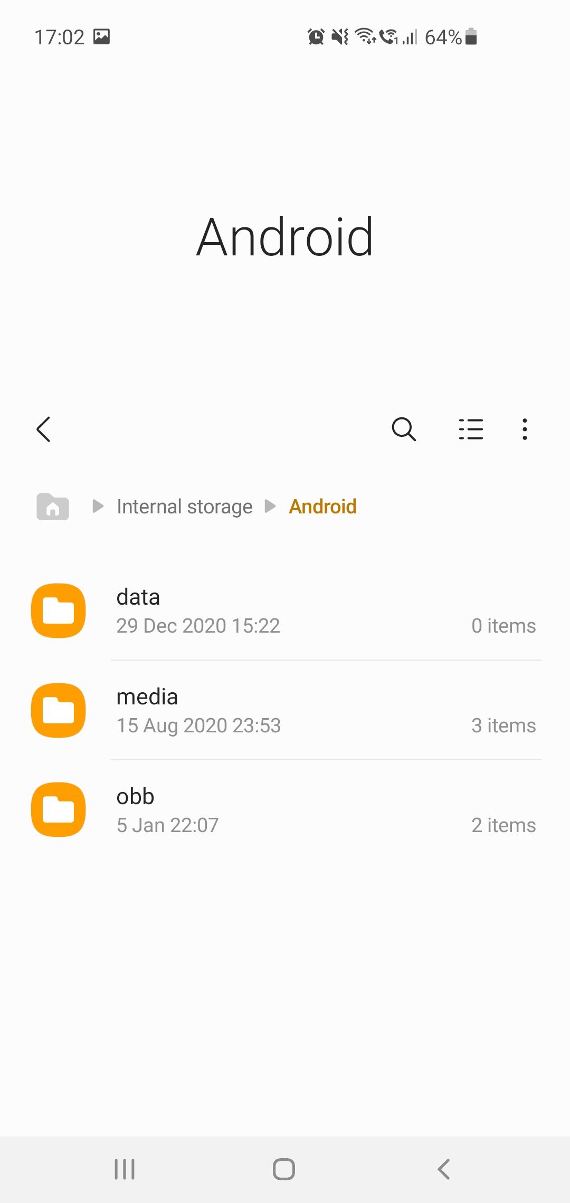Click breadcrumb arrow before Internal storage
This screenshot has height=1203, width=570.
tap(98, 507)
